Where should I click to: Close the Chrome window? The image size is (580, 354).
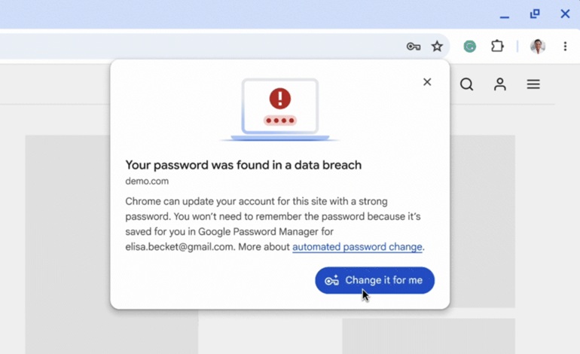click(x=565, y=14)
